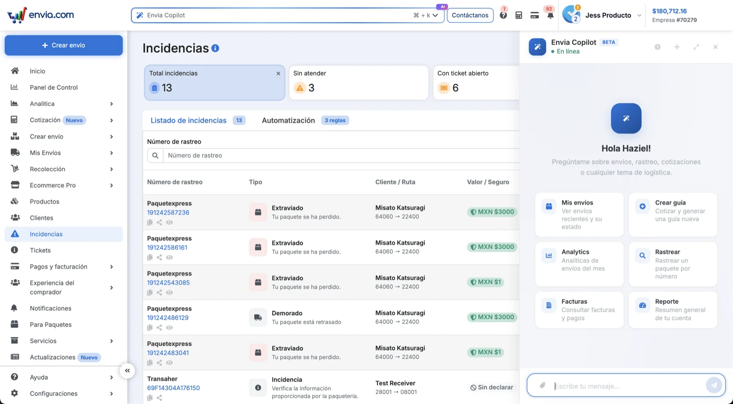Expand the Mis Envíos sidebar section

coord(111,153)
